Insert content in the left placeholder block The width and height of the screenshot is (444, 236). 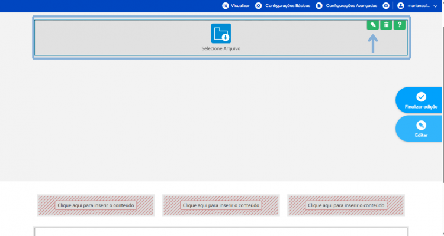click(96, 205)
